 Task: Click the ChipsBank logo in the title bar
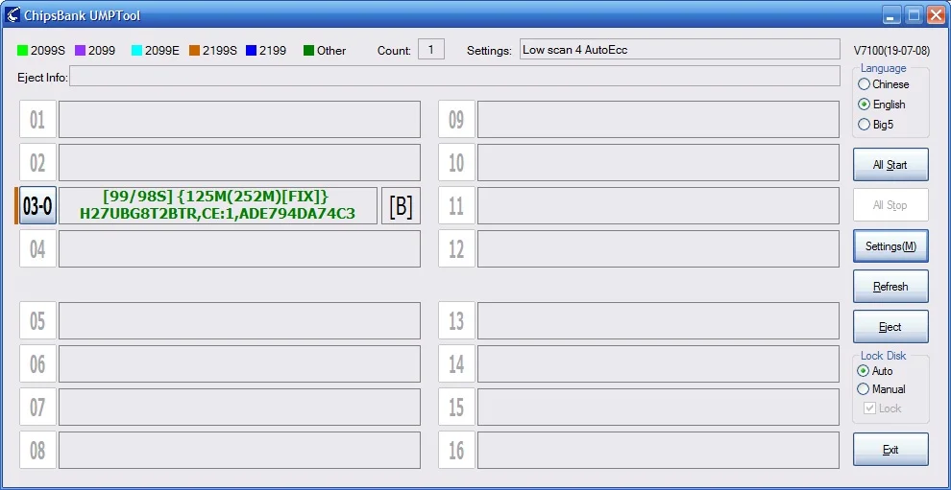click(x=12, y=14)
